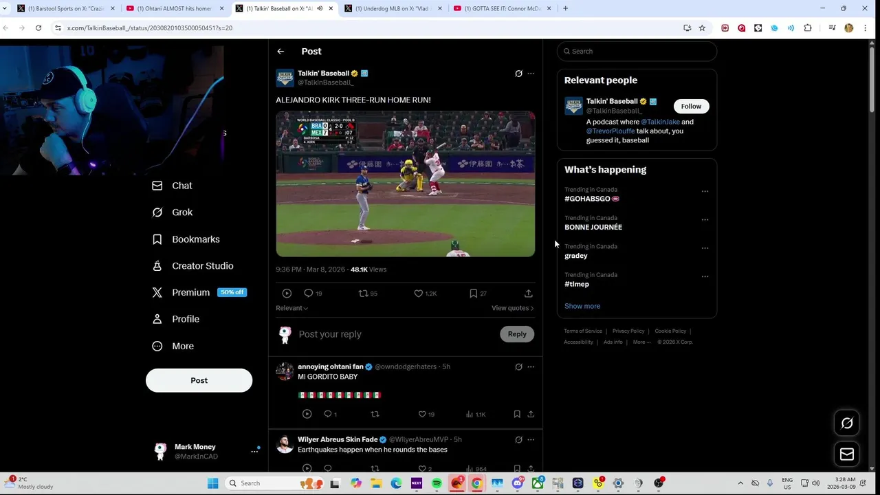This screenshot has width=880, height=495.
Task: Click Show more under What's happening
Action: click(x=582, y=306)
